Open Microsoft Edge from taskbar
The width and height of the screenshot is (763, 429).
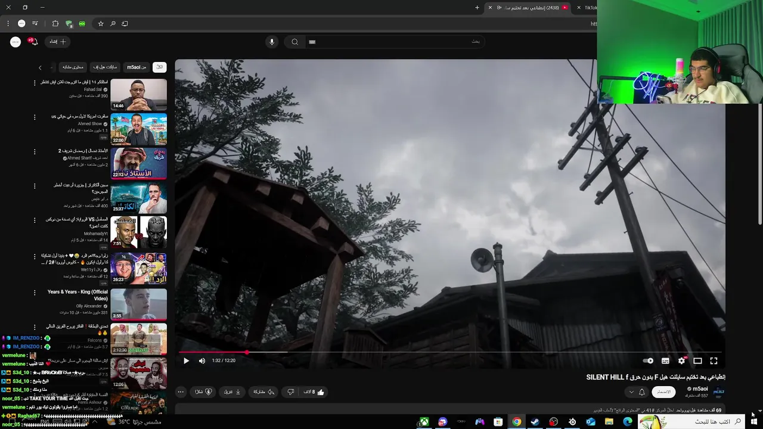coord(628,422)
